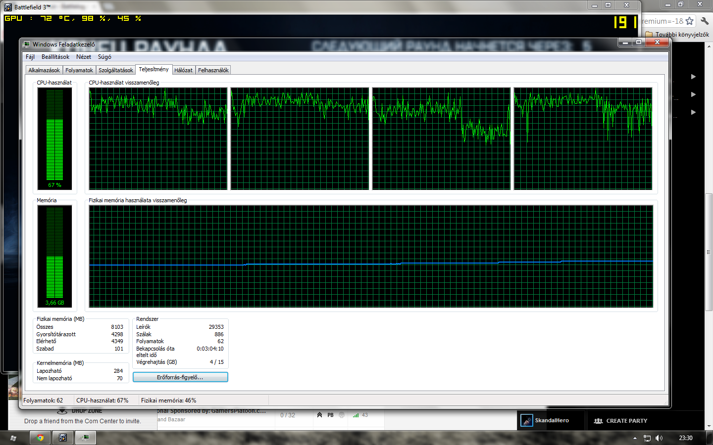Click the Chrome address bar text
The width and height of the screenshot is (713, 445).
(x=662, y=21)
